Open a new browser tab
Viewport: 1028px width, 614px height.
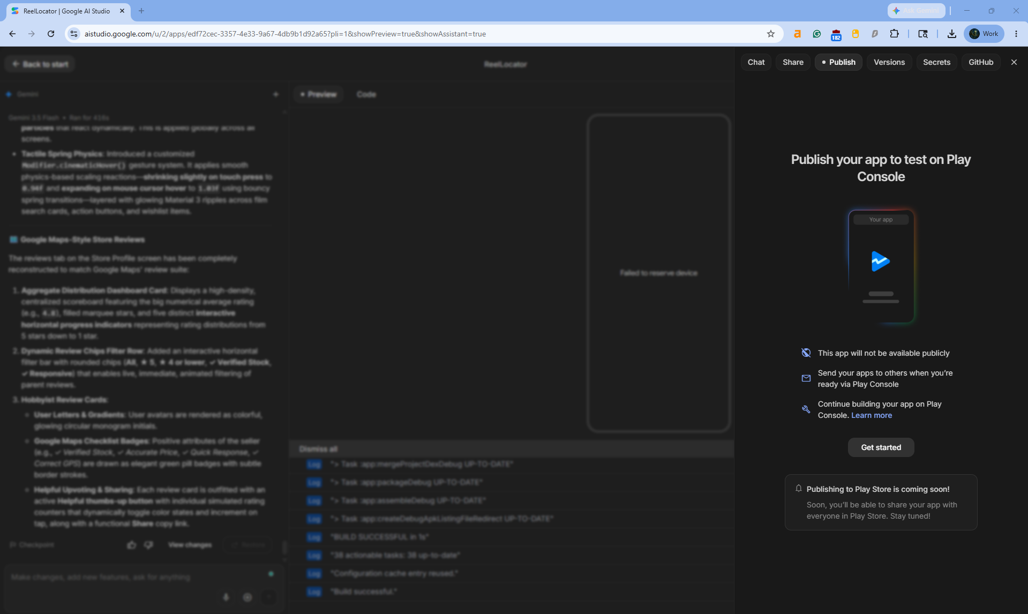[x=141, y=11]
